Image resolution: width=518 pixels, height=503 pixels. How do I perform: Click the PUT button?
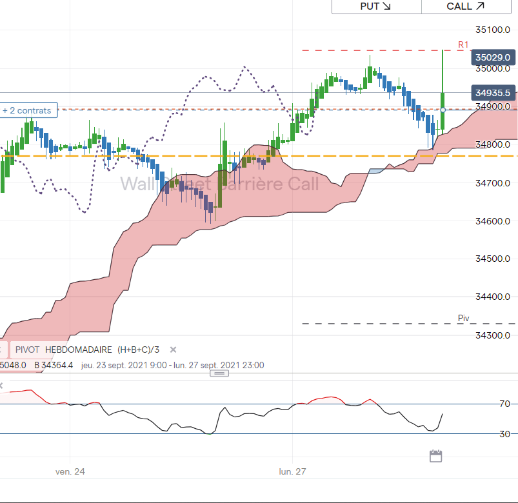tap(376, 6)
